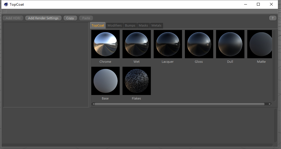Click the horizontal scrollbar left arrow
This screenshot has height=149, width=281.
[93, 104]
